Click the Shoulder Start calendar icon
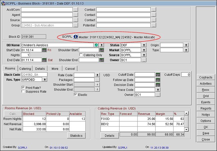The height and width of the screenshot is (151, 217). tap(102, 50)
